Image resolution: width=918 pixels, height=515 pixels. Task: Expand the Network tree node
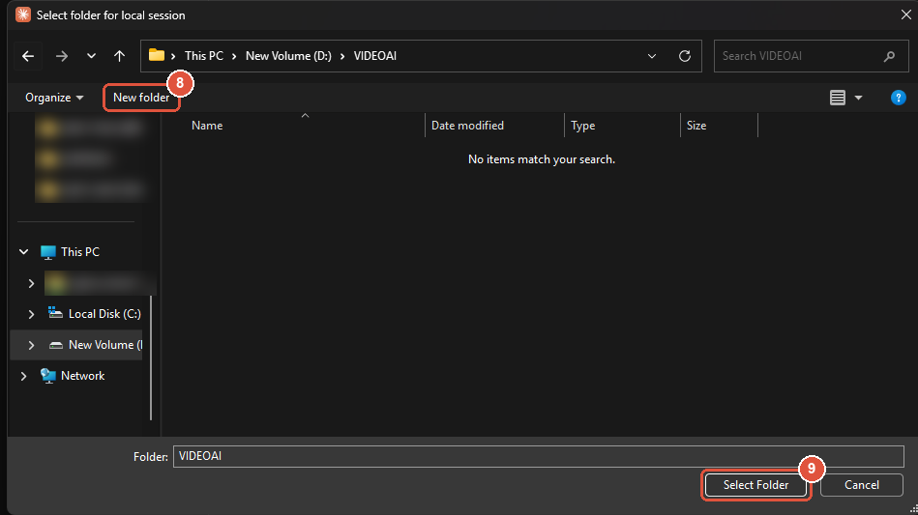click(x=23, y=376)
